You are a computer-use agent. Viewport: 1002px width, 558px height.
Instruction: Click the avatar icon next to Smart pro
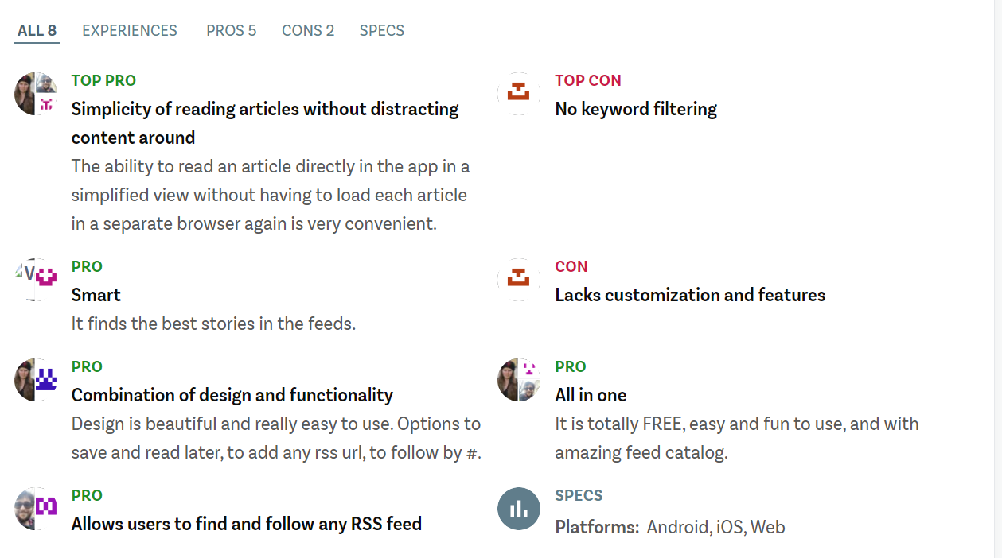coord(36,280)
